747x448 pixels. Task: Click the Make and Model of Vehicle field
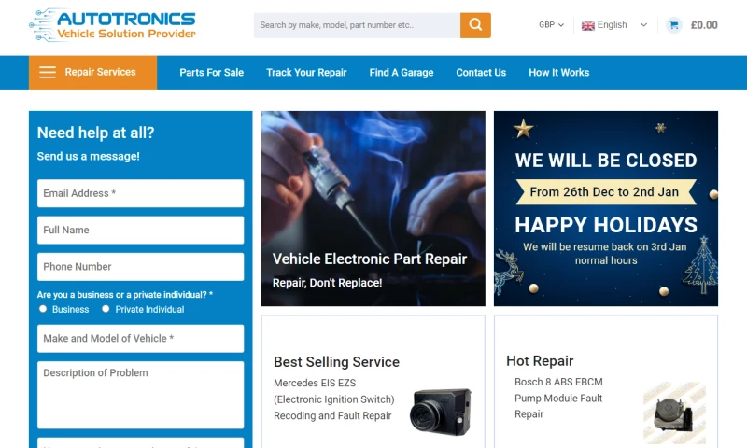coord(141,339)
